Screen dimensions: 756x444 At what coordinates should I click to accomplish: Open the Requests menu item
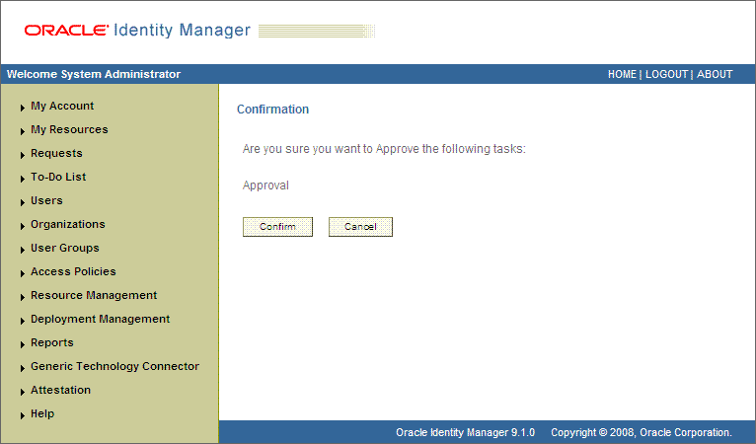(56, 153)
